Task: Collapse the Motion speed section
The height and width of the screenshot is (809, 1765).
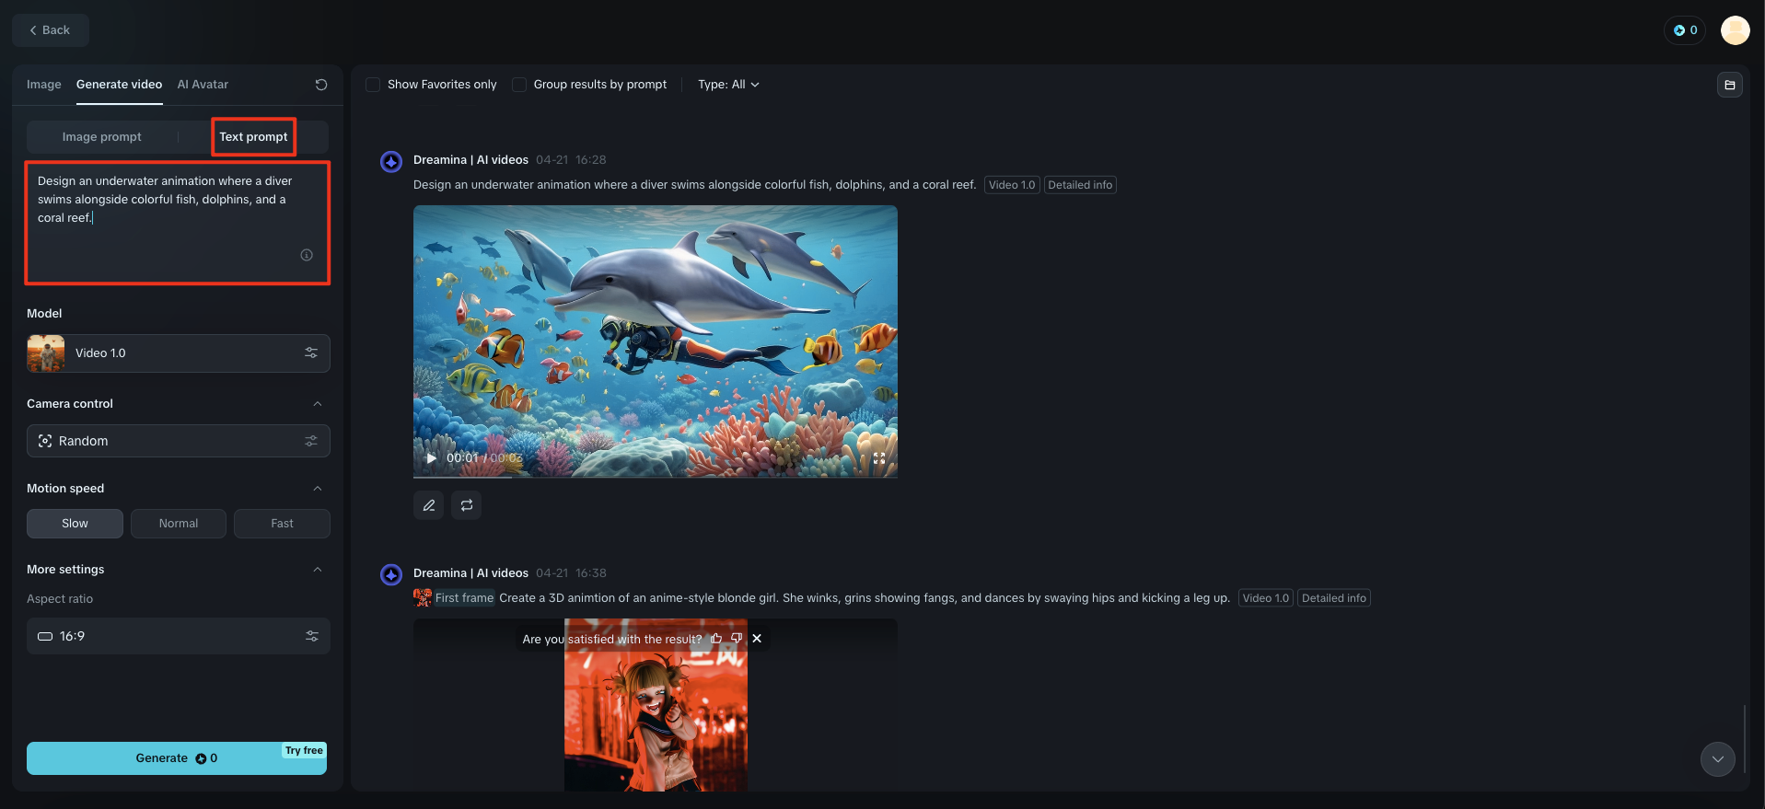Action: tap(318, 489)
